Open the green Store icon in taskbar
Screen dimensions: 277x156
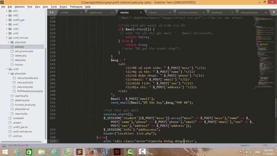pyautogui.click(x=29, y=152)
